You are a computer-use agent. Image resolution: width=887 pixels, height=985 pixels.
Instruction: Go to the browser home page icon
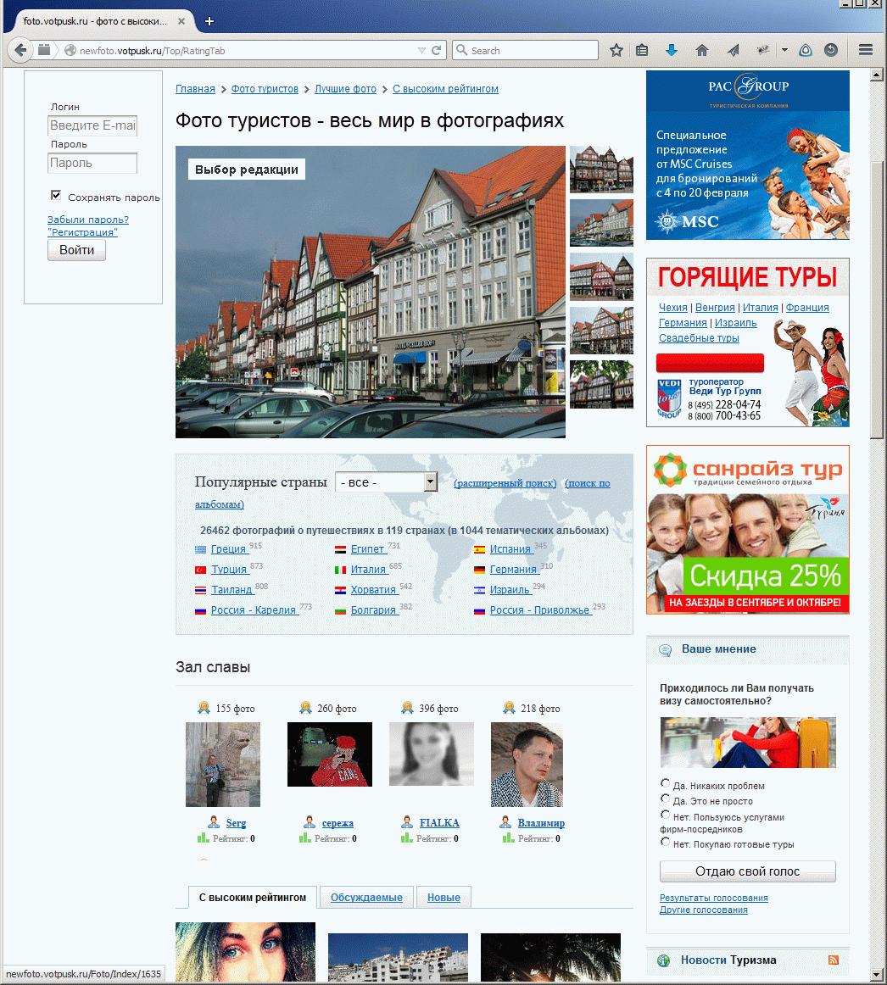click(x=702, y=50)
